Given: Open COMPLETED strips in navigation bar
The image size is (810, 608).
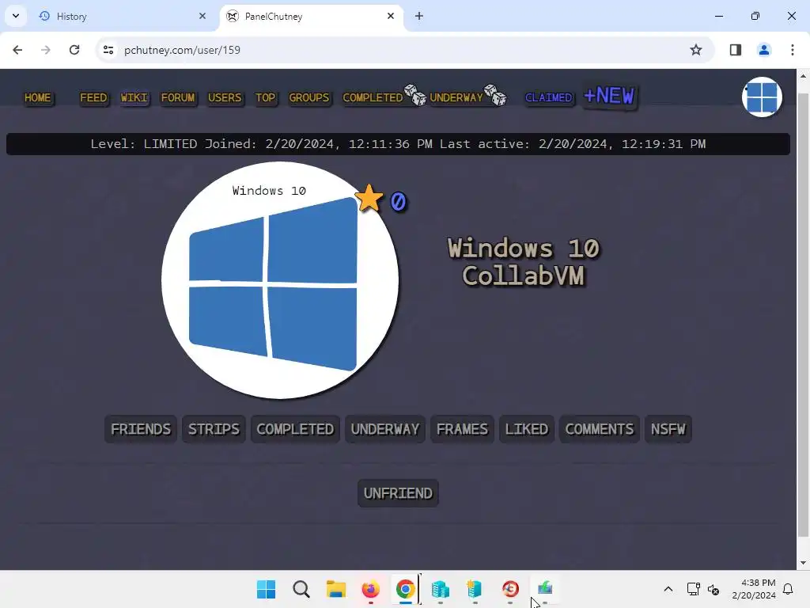Looking at the screenshot, I should click(373, 97).
